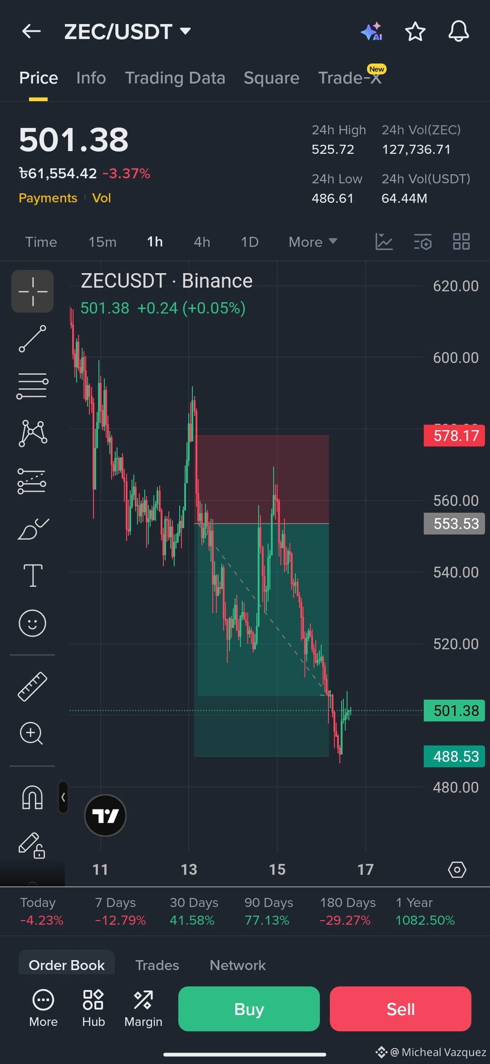
Task: Switch to the Price tab
Action: point(39,78)
